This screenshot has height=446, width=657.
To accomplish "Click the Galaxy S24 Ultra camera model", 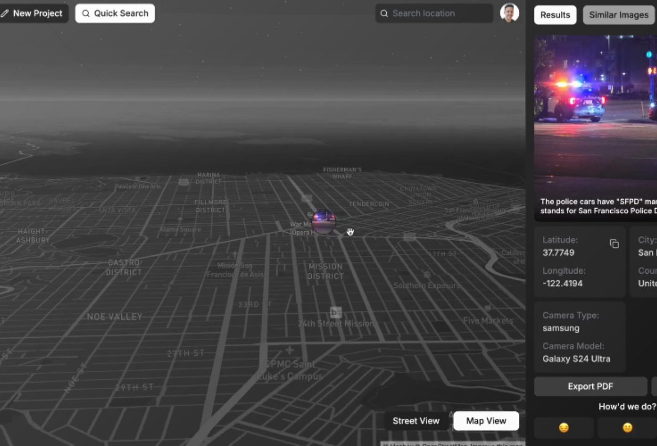I will 577,359.
